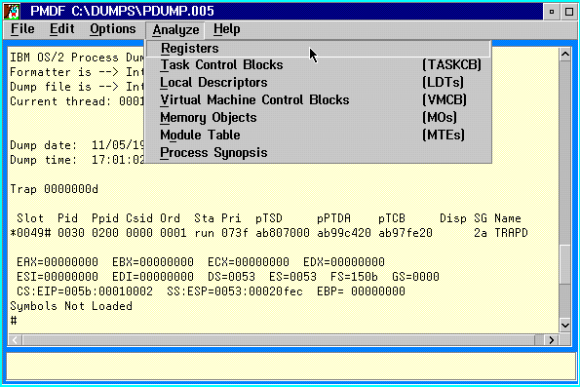Click the 'Current thread:' line
This screenshot has height=387, width=580.
(x=77, y=101)
